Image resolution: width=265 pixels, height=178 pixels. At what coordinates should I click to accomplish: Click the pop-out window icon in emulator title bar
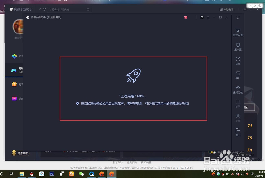(x=202, y=17)
